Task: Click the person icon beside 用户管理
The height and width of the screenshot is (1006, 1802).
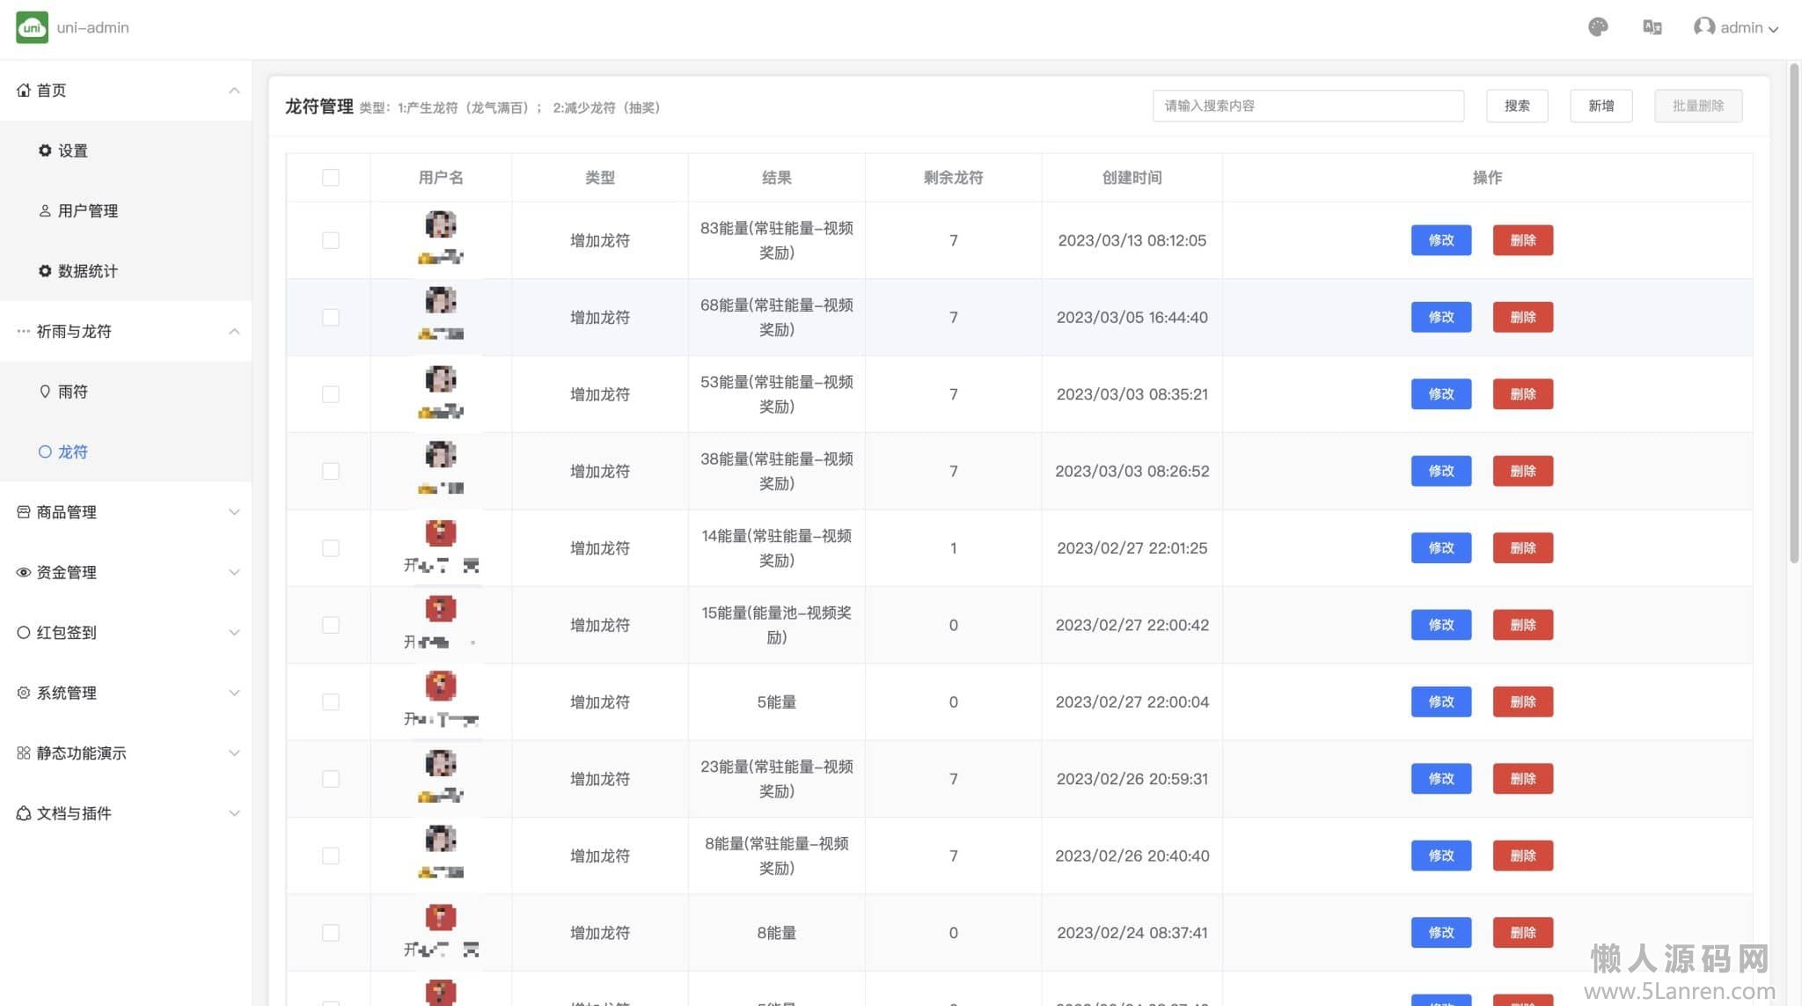Action: click(x=45, y=210)
